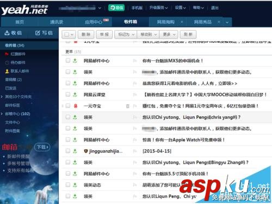Click green status icon of MX5 email
Screen dimensions: 272x204
tap(75, 61)
